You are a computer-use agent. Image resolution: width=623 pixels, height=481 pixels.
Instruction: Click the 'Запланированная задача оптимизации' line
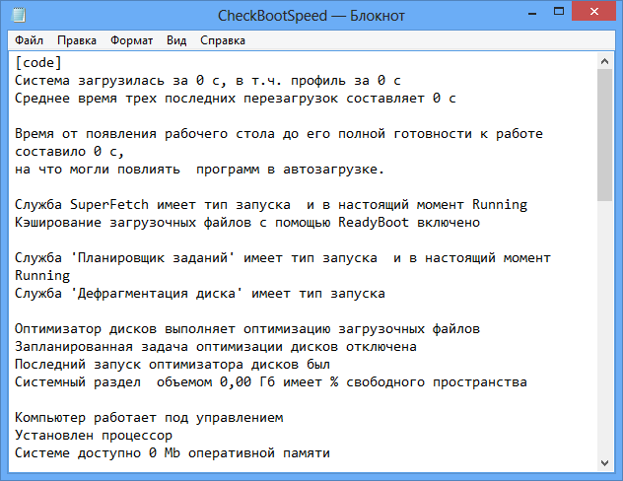pyautogui.click(x=216, y=347)
